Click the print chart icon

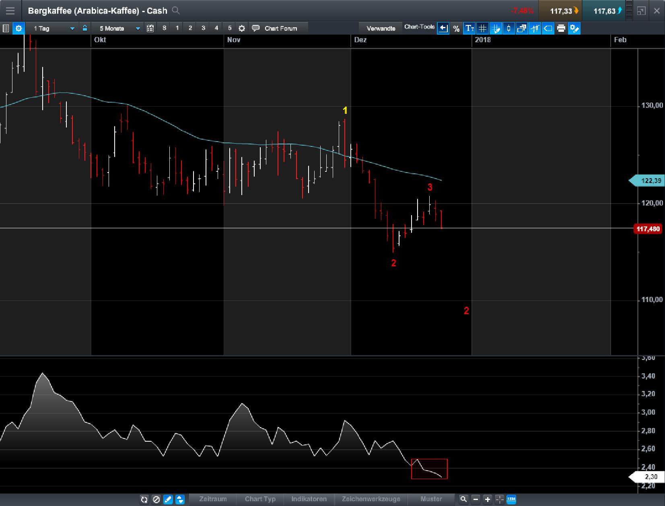coord(561,28)
